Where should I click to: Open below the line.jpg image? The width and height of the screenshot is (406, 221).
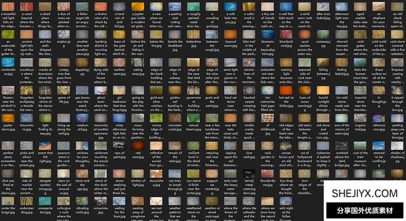pyautogui.click(x=156, y=35)
